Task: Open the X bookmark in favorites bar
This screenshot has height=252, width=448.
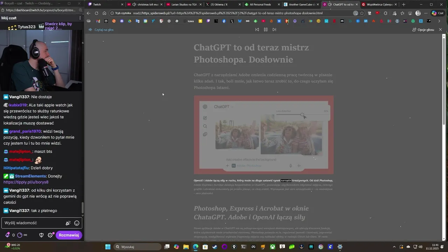Action: (x=232, y=21)
